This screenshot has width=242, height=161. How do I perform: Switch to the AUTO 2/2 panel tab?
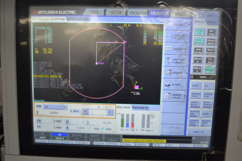(213, 22)
